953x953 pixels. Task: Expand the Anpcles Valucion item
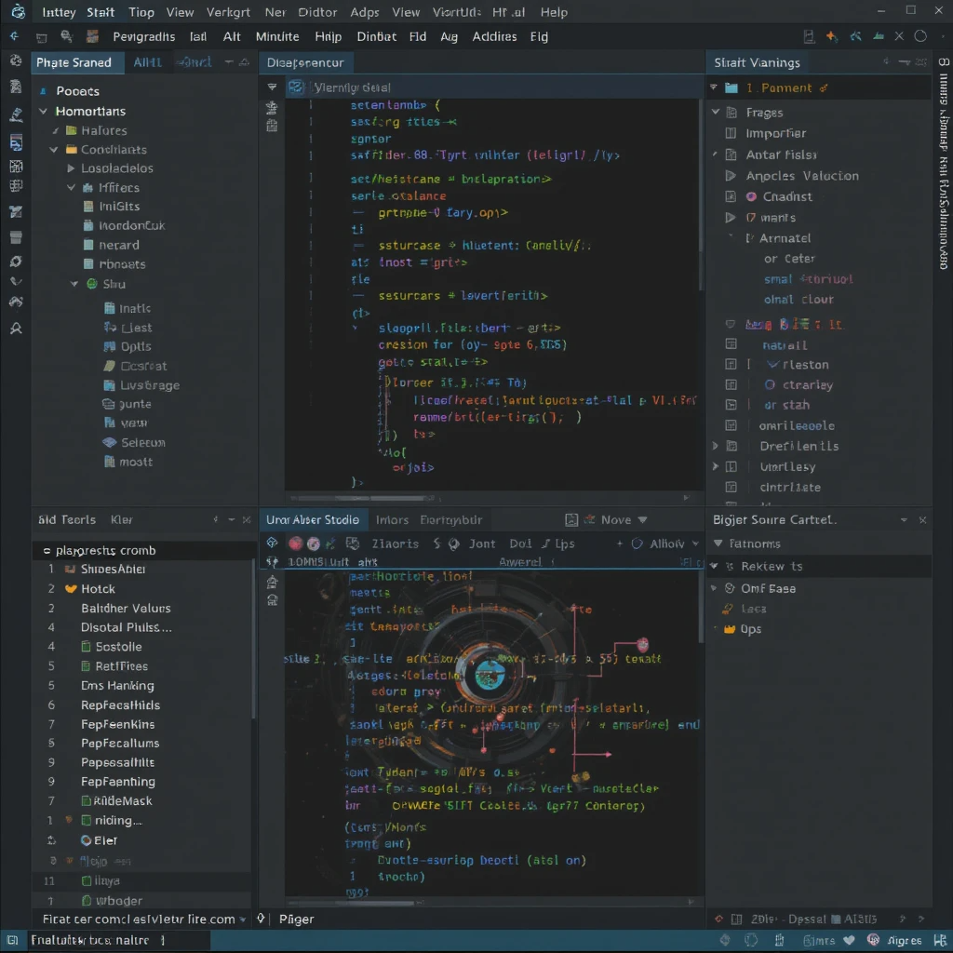[x=730, y=176]
